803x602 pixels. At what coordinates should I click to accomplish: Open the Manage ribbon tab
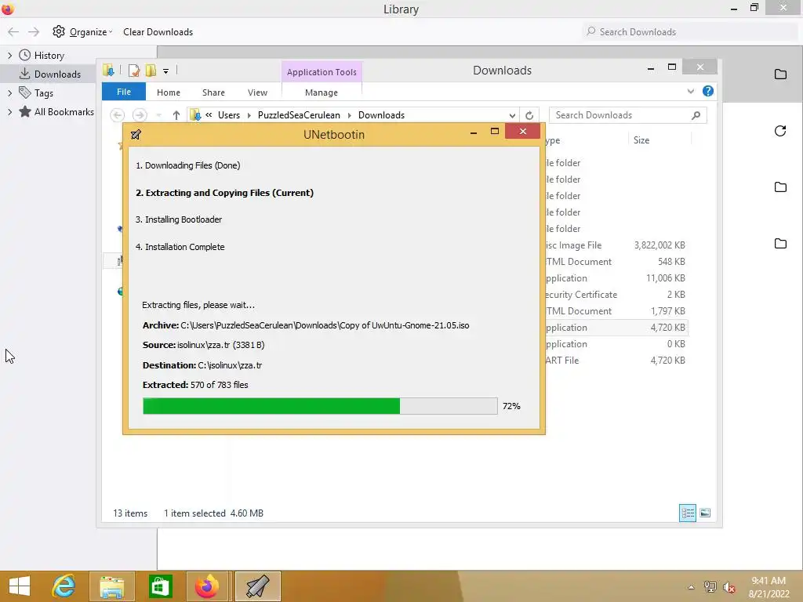point(321,92)
